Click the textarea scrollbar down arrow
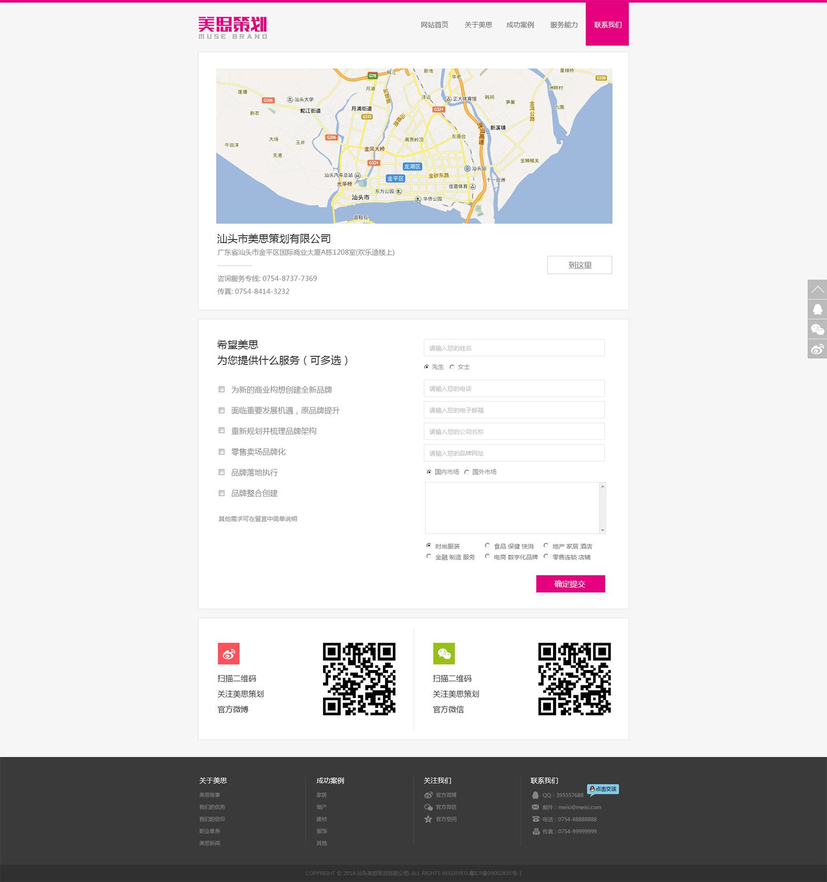 (603, 530)
